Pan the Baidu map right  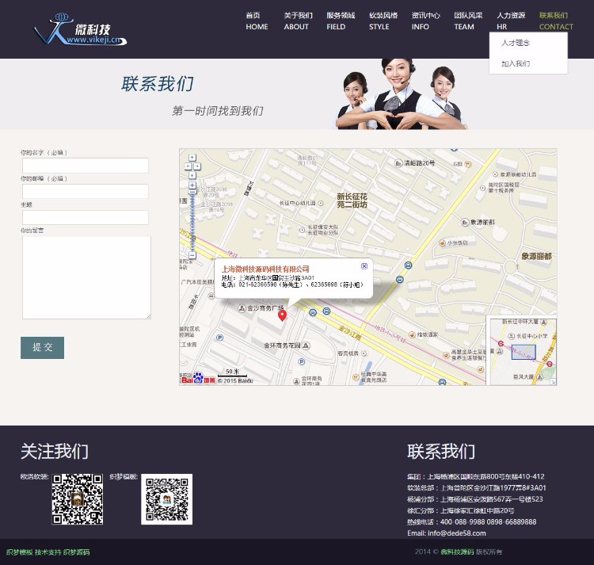197,166
